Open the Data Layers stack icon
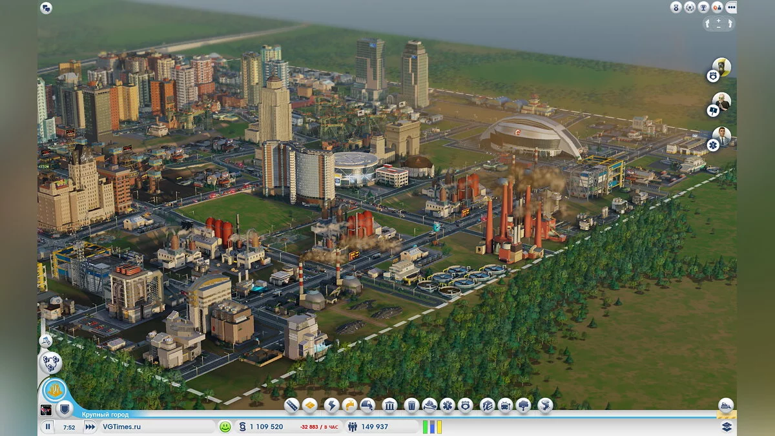Screen dimensions: 775x436 [x=727, y=427]
